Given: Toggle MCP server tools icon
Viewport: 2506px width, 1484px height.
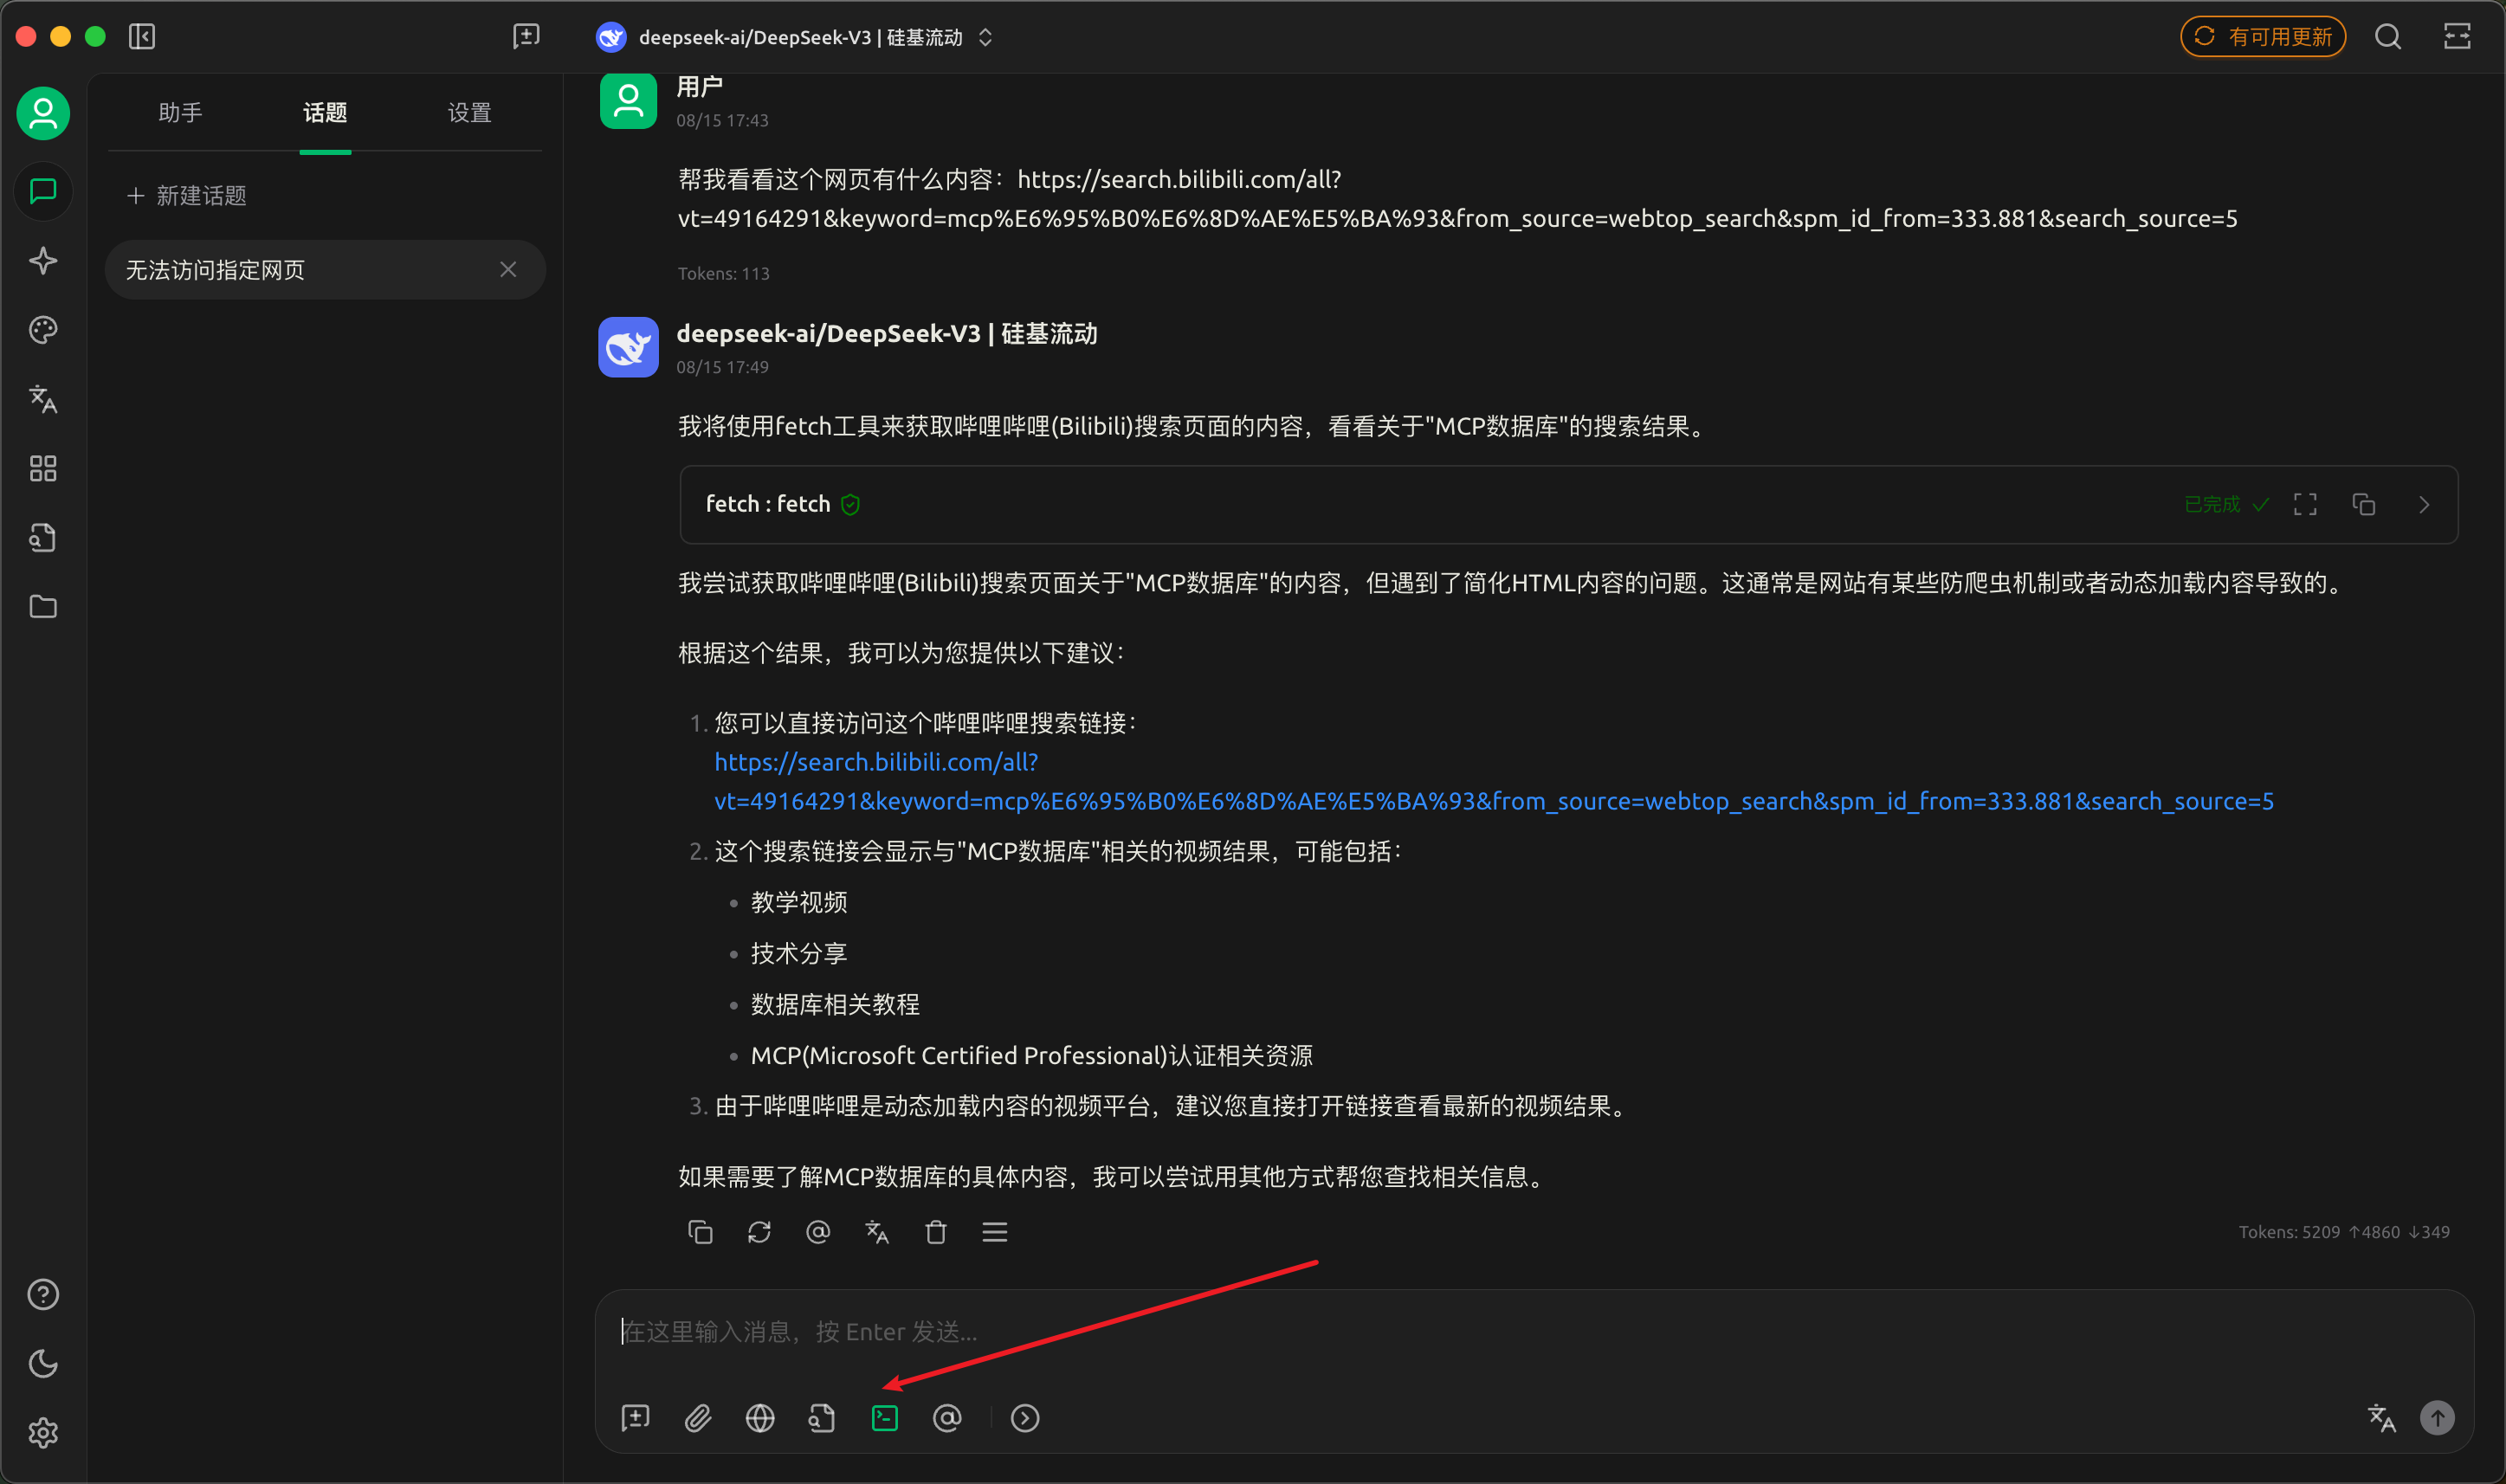Looking at the screenshot, I should (885, 1417).
